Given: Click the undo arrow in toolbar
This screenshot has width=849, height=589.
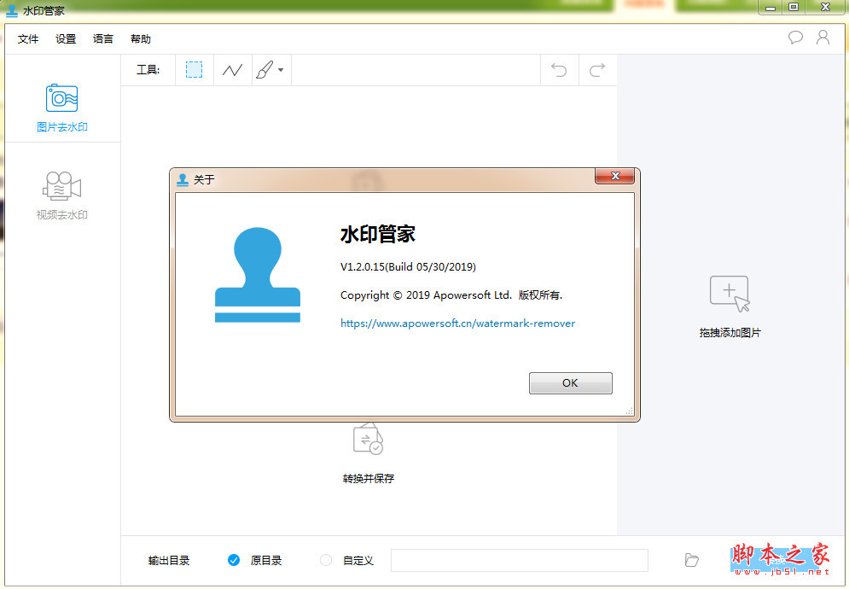Looking at the screenshot, I should tap(559, 70).
